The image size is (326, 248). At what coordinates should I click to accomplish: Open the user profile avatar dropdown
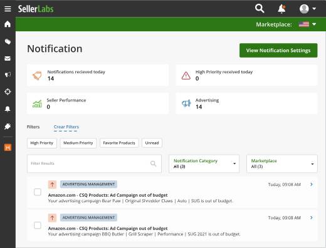click(307, 9)
